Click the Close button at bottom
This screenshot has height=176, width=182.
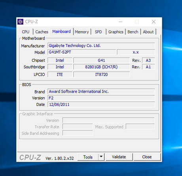[147, 157]
